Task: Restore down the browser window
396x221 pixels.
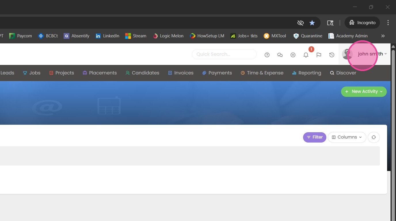Action: click(371, 7)
